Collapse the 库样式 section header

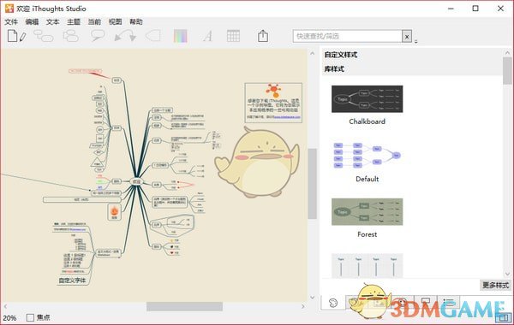tap(334, 69)
